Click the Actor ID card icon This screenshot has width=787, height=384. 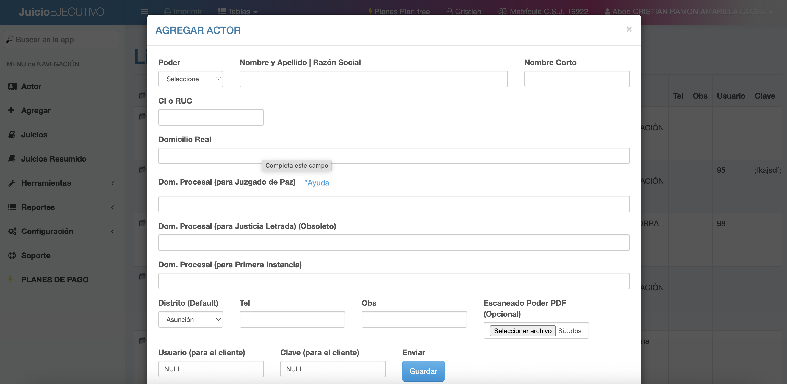[x=12, y=86]
